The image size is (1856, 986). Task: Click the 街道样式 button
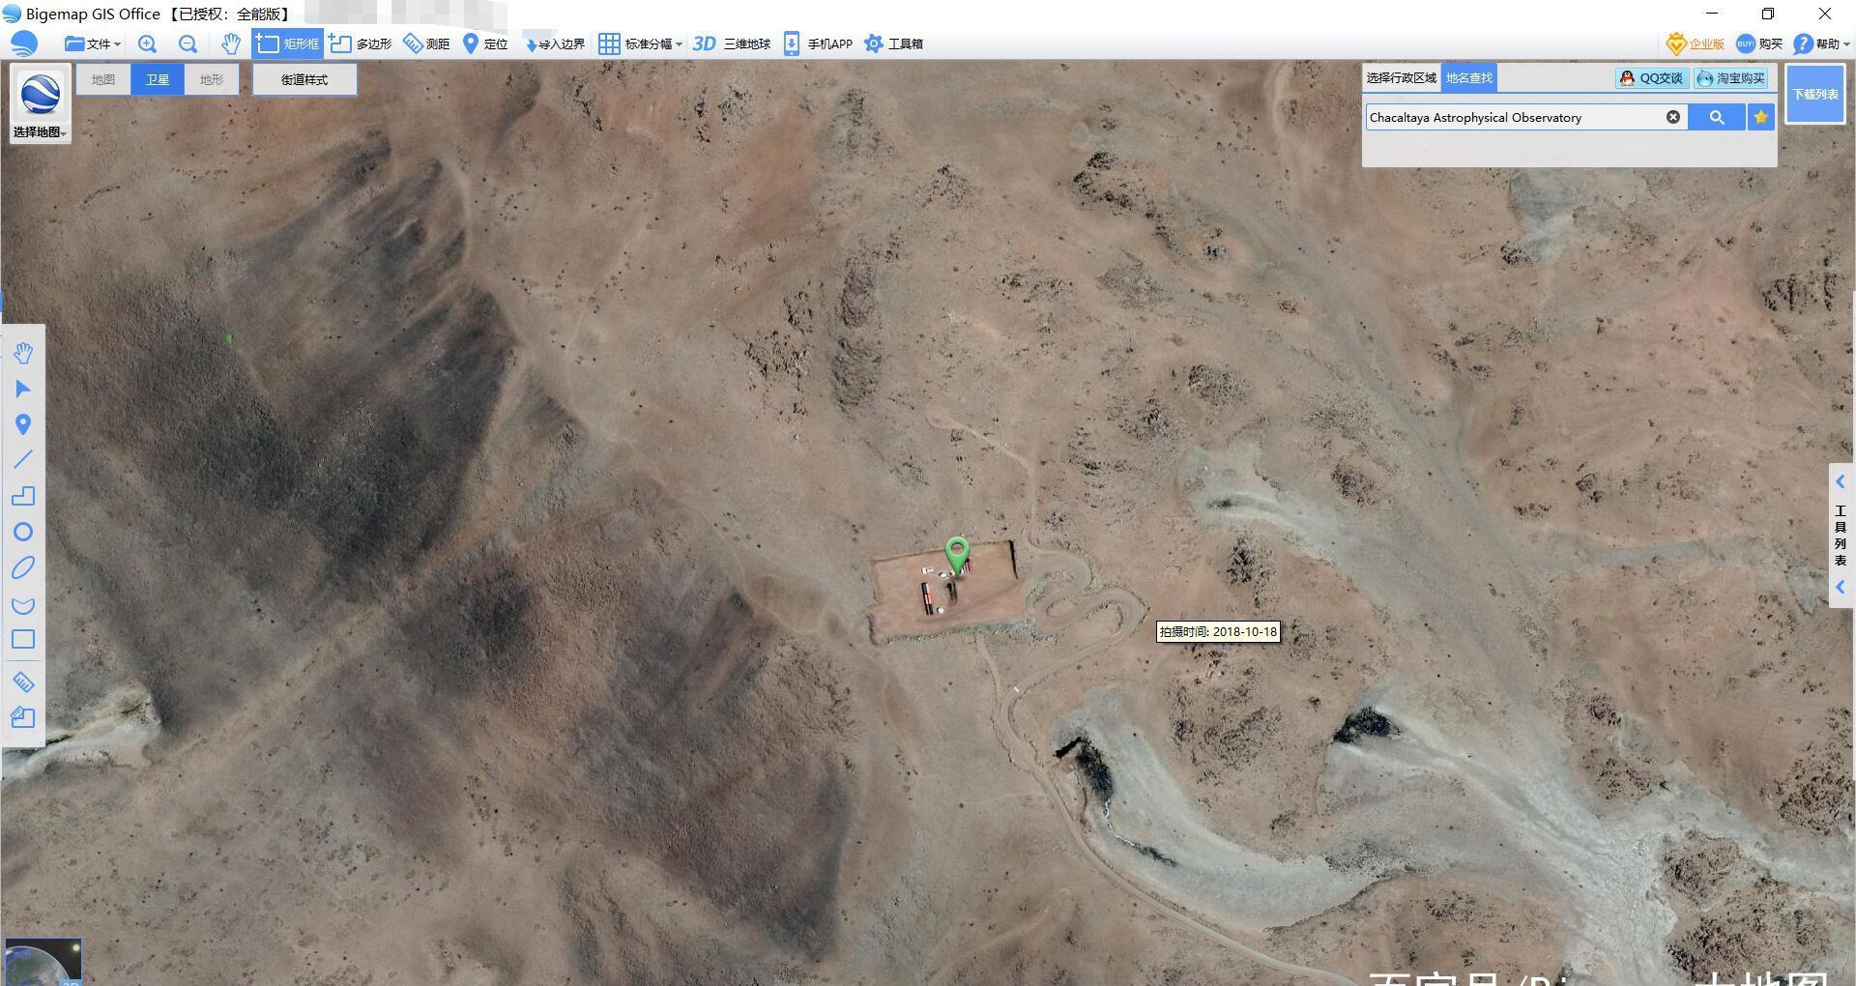(304, 79)
